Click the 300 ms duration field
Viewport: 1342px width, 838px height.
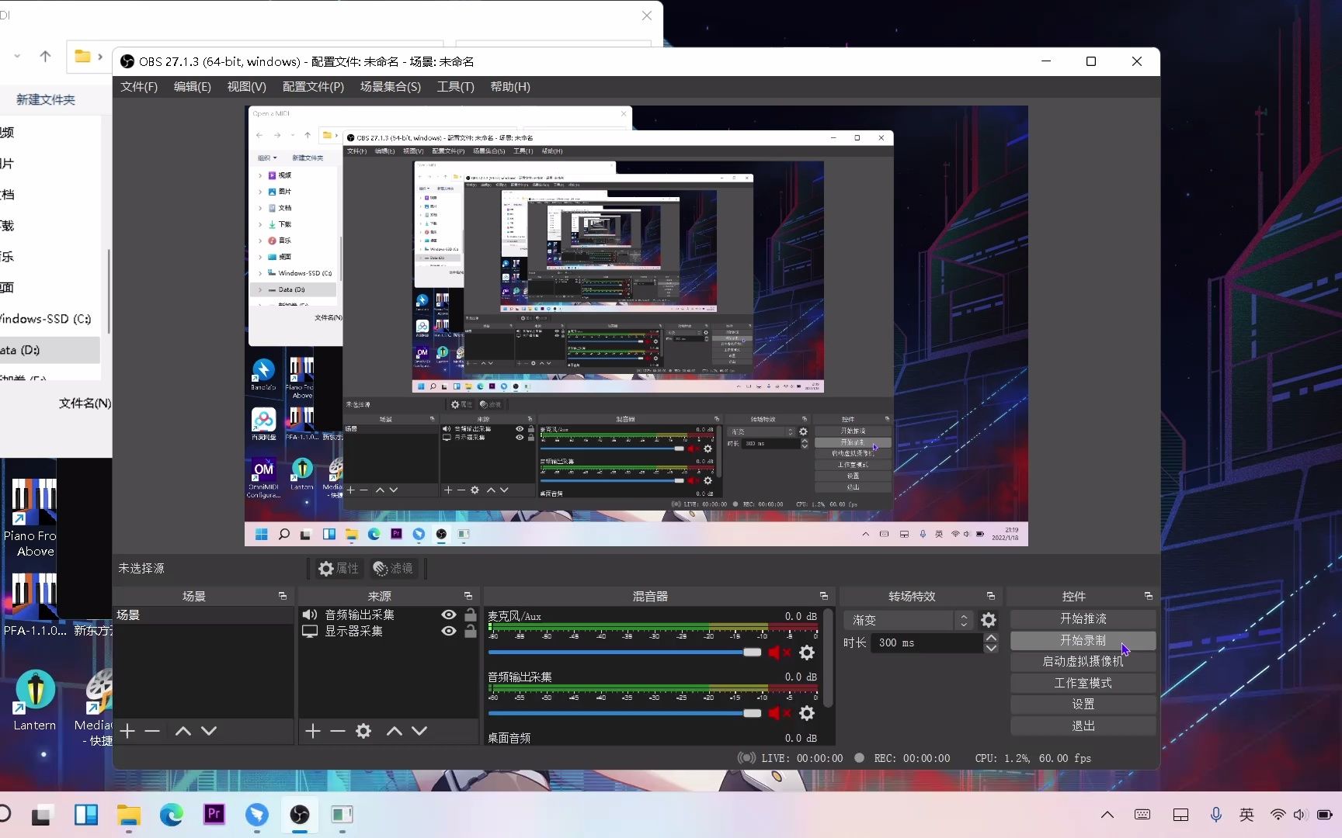pyautogui.click(x=926, y=642)
